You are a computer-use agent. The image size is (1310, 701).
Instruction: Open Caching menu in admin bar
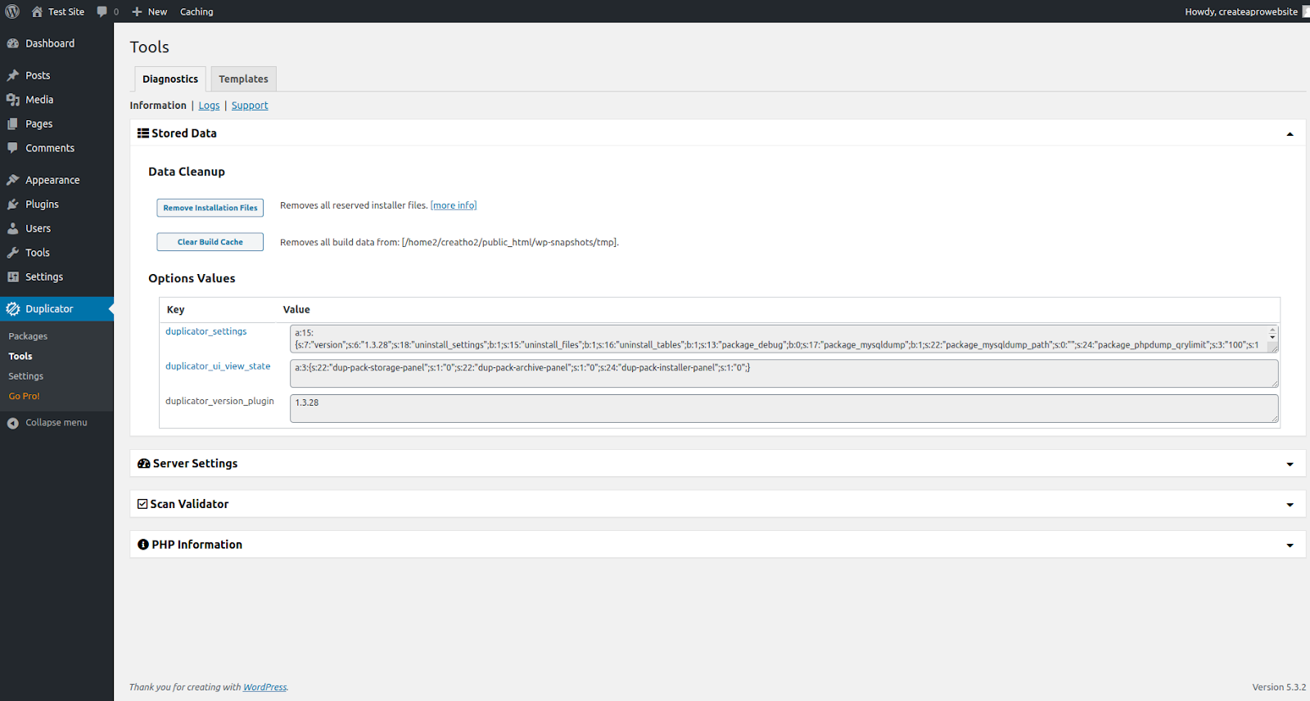(196, 11)
